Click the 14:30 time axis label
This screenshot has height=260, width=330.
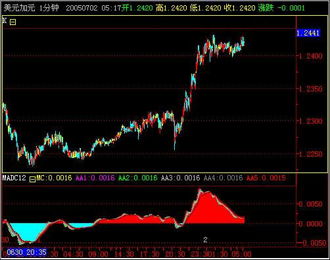(x=124, y=254)
